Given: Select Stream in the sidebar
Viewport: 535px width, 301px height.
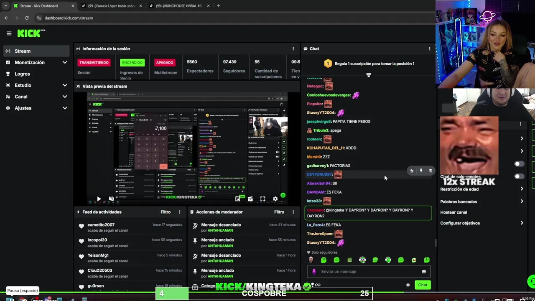Looking at the screenshot, I should 36,51.
